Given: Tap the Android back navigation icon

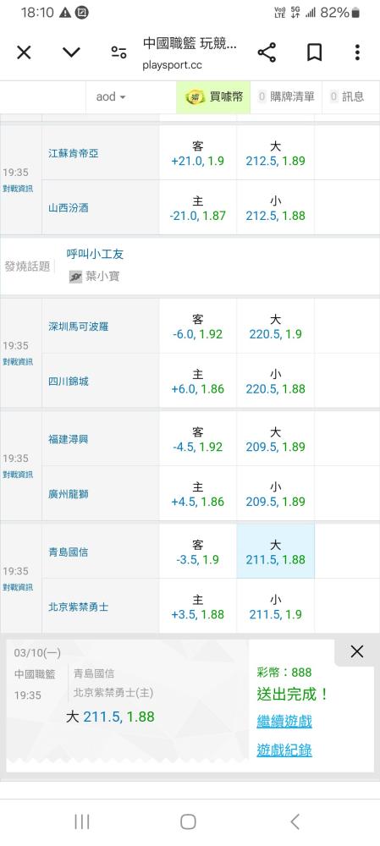Looking at the screenshot, I should tap(295, 821).
